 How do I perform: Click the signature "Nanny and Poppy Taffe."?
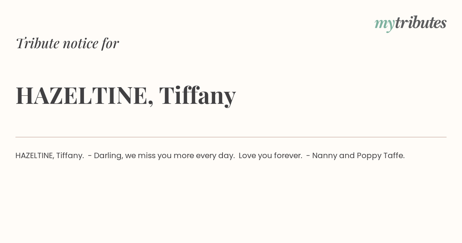(x=358, y=156)
